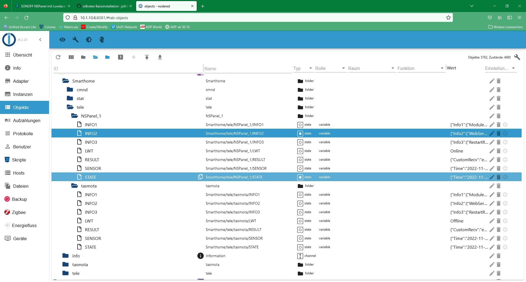
Task: Bookmark this page with star icon
Action: coord(448,17)
